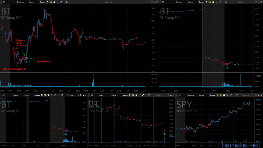Choose the horizontal line tool in the 1 минута BT chart

click(x=64, y=2)
